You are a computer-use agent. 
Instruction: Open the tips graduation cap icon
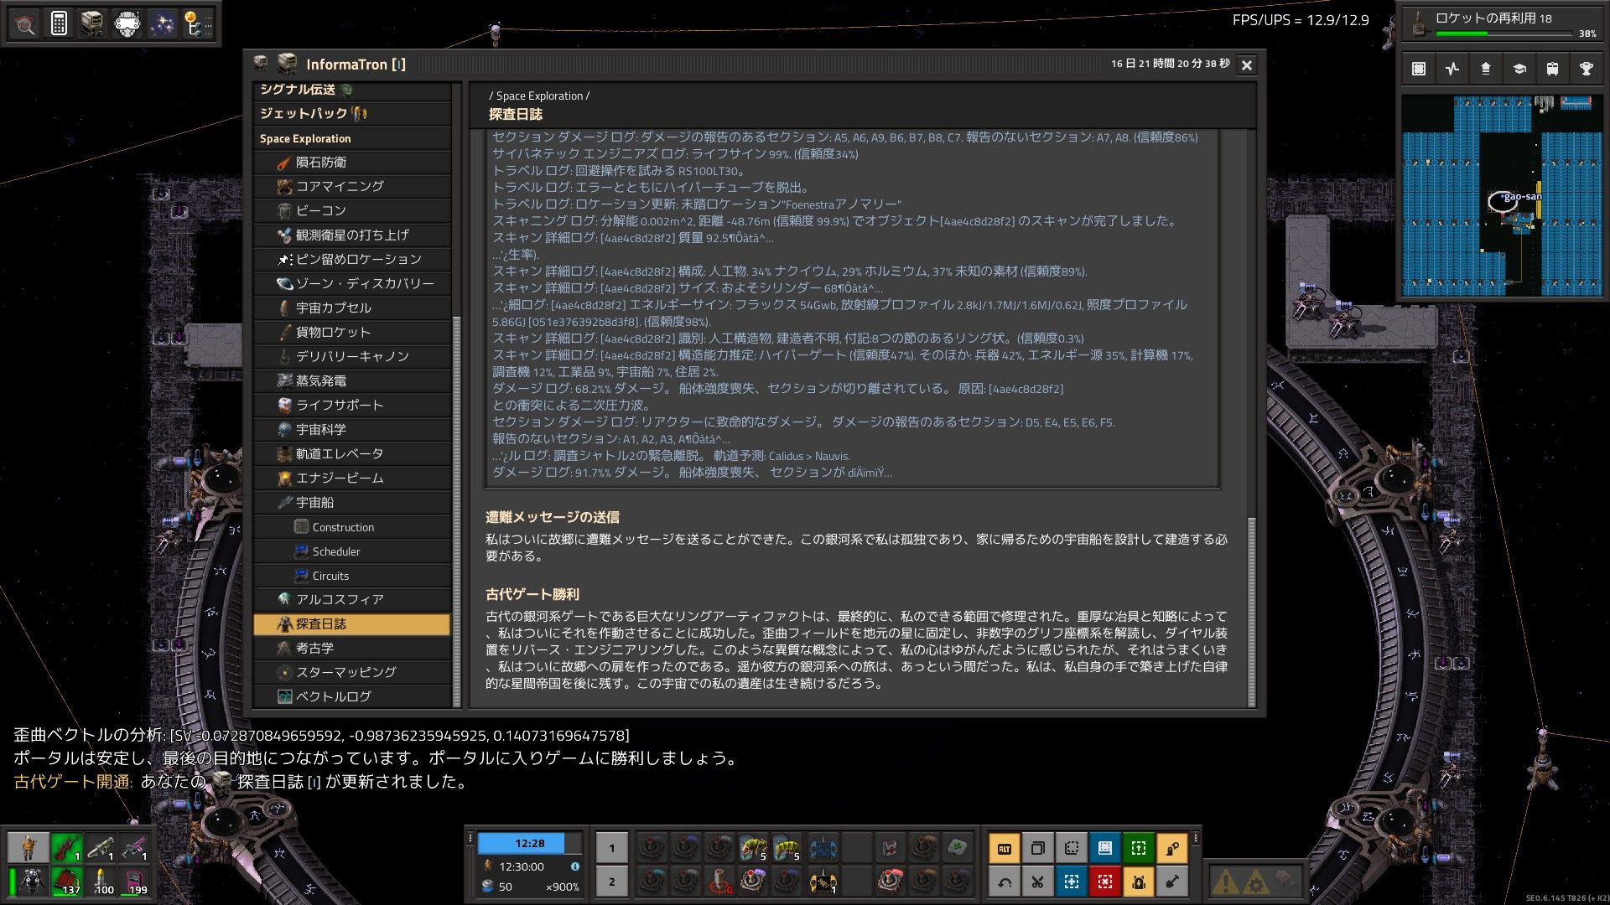coord(1519,69)
